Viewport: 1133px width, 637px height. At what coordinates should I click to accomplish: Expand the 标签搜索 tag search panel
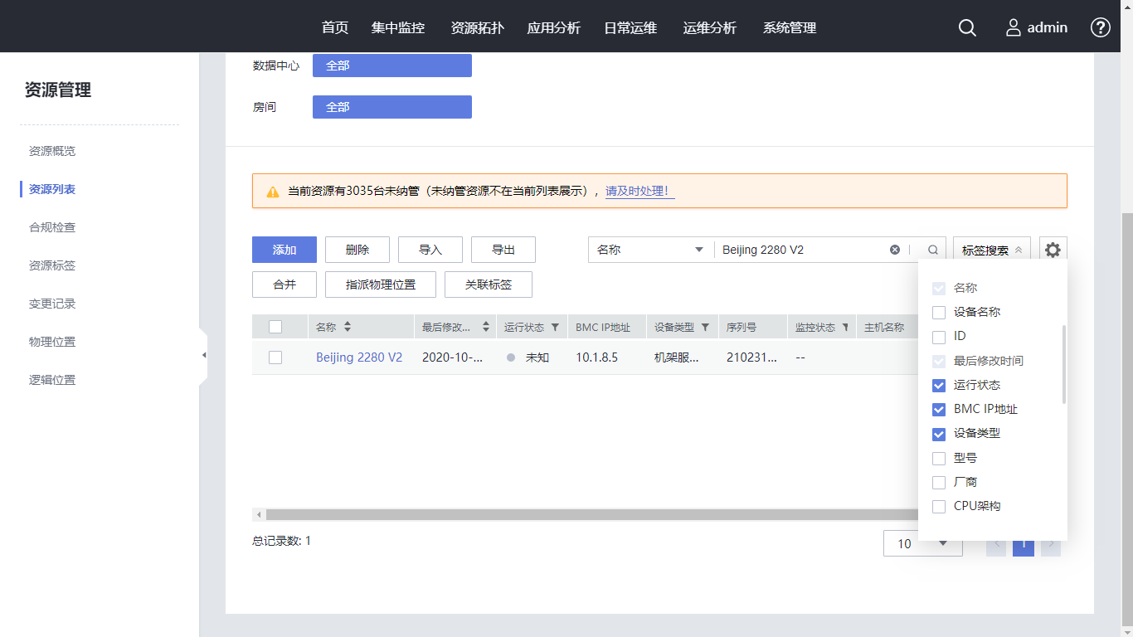tap(992, 250)
